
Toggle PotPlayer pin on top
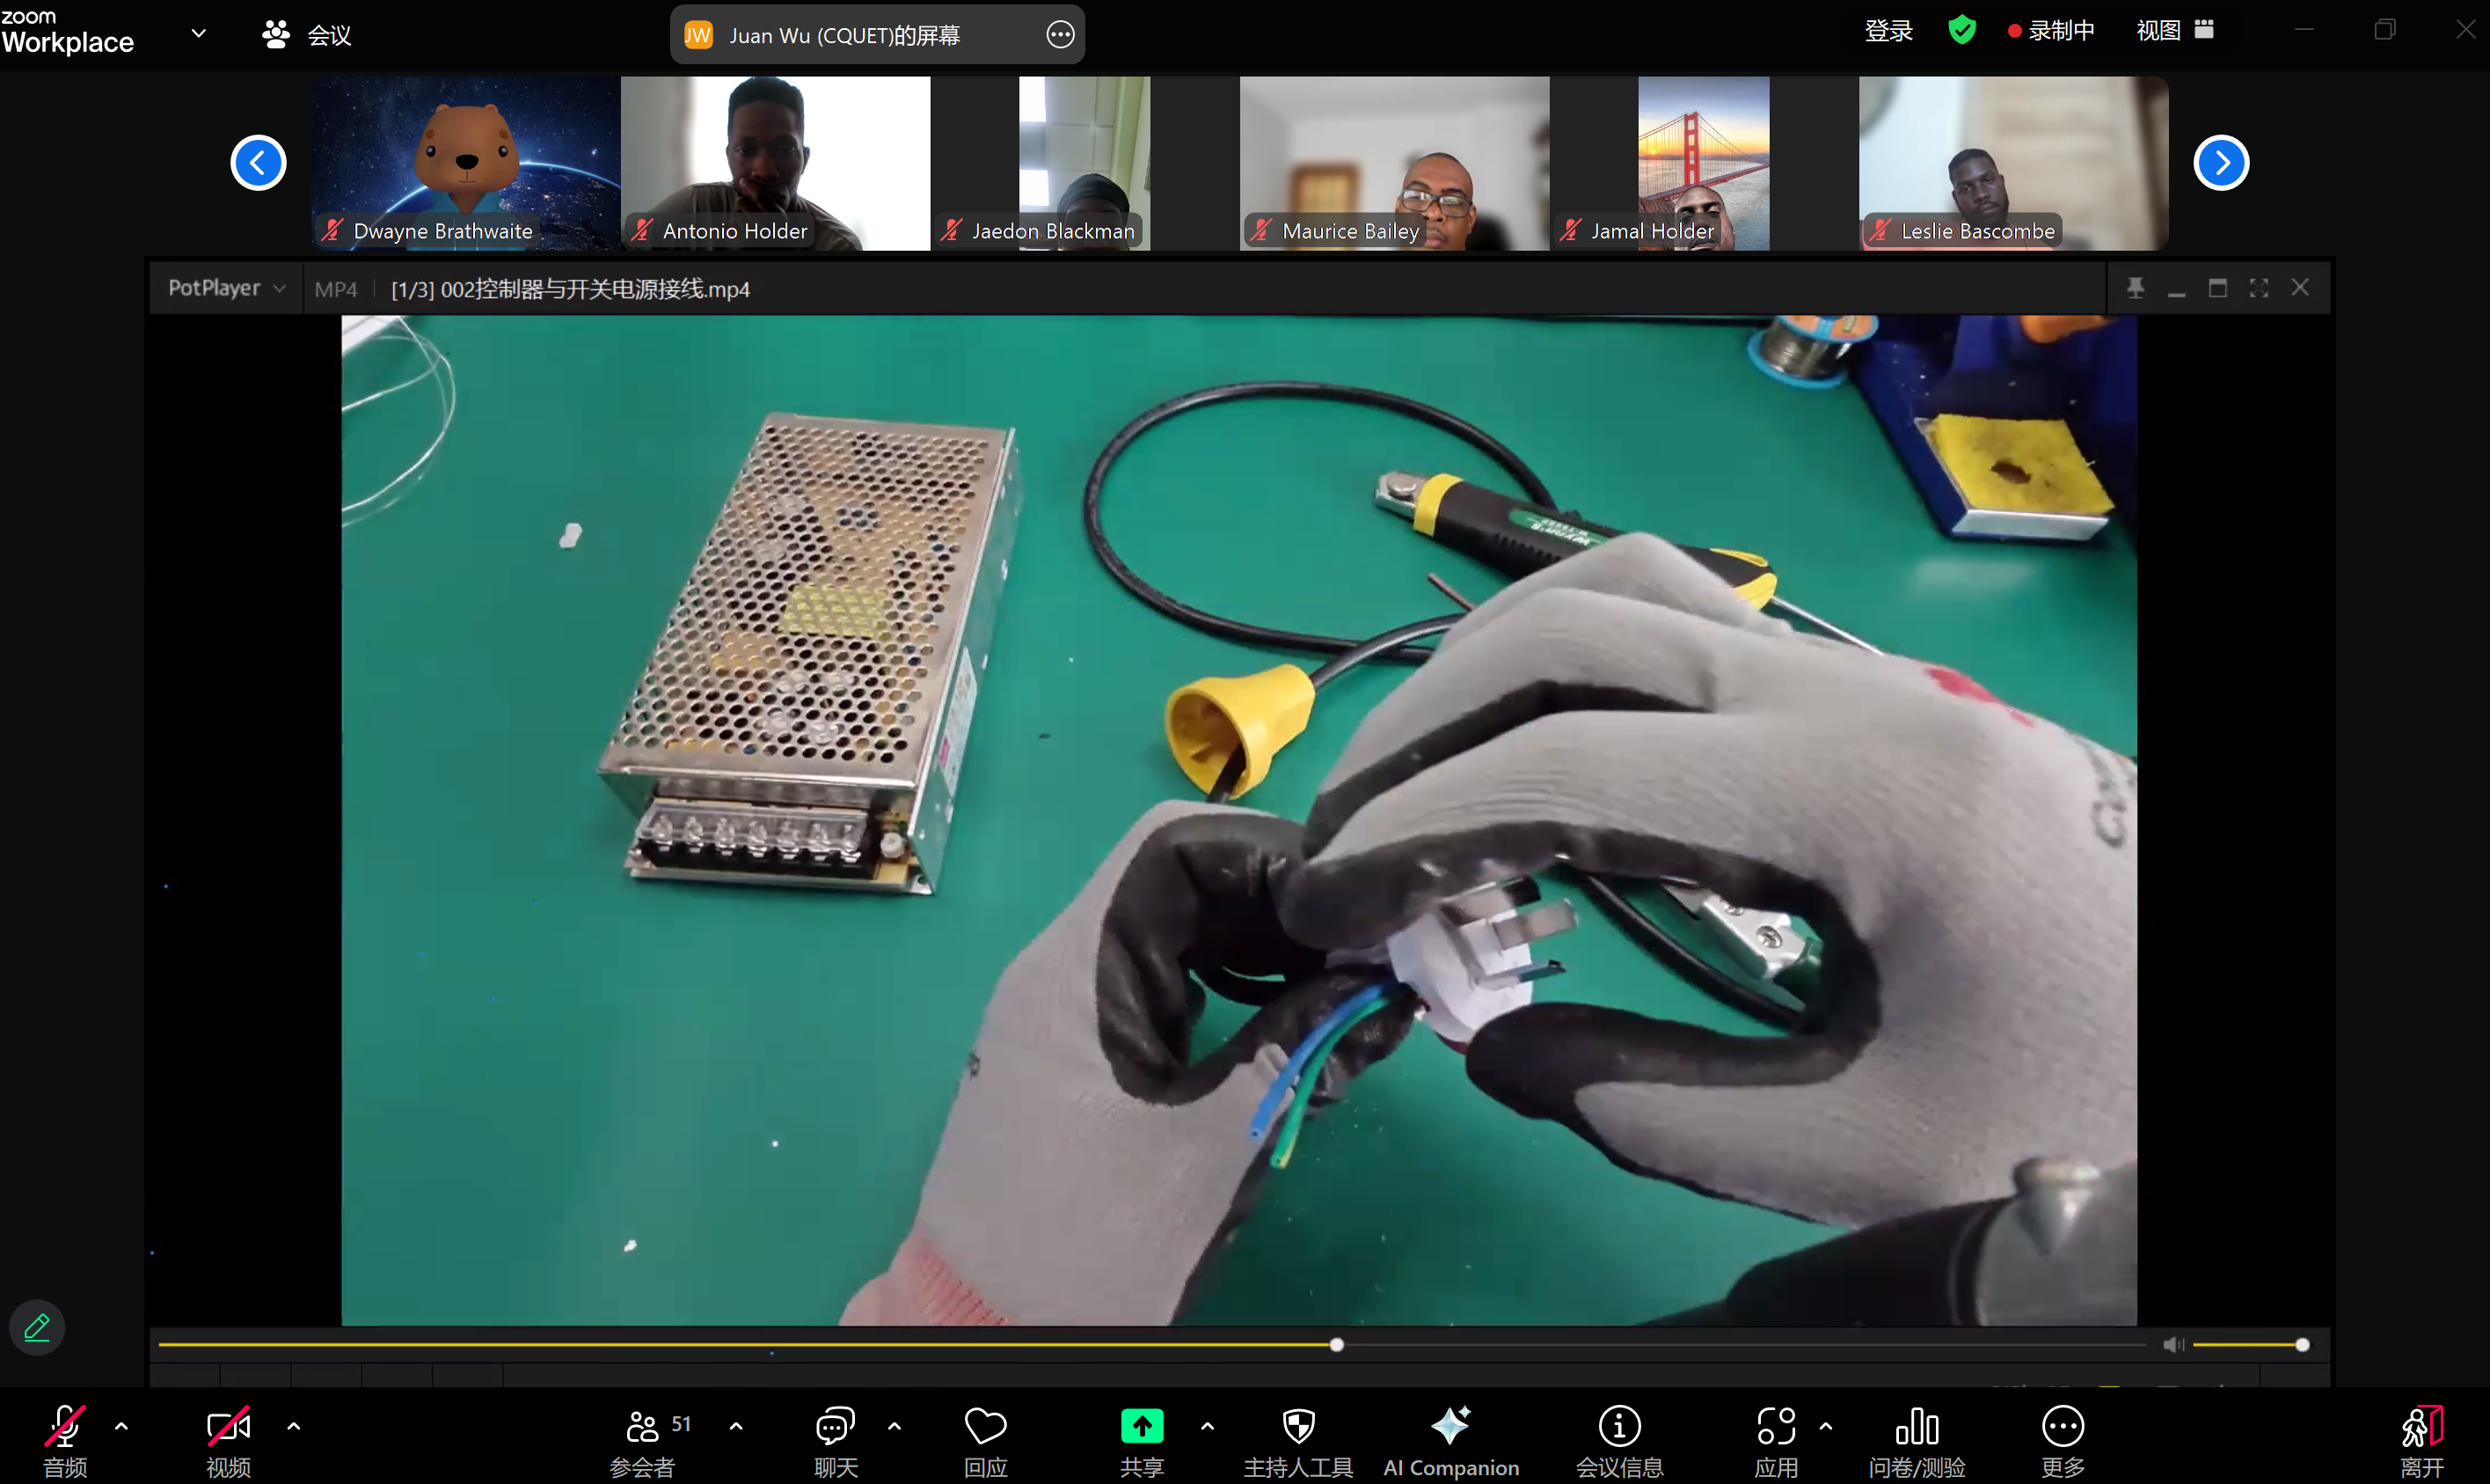click(x=2136, y=288)
